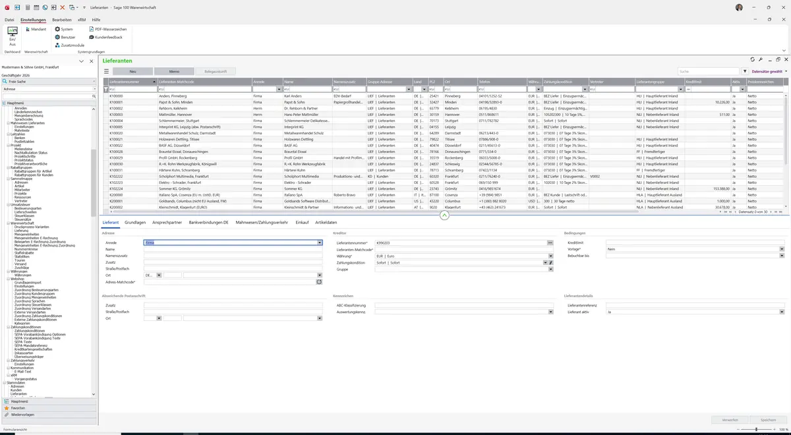Toggle the Dashboard Ein/Aus button
The width and height of the screenshot is (791, 435).
coord(13,36)
